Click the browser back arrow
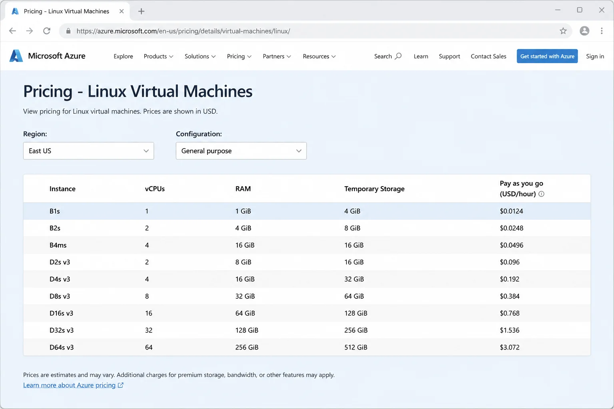Viewport: 614px width, 409px height. (x=12, y=31)
